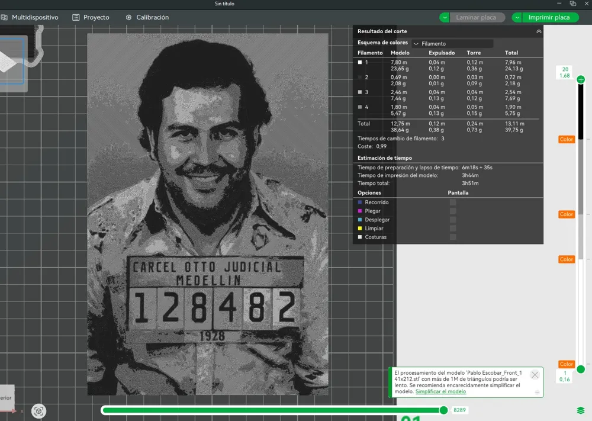Click the bottom layer value 1 / 0,16
Screen dimensions: 592x421
[565, 376]
